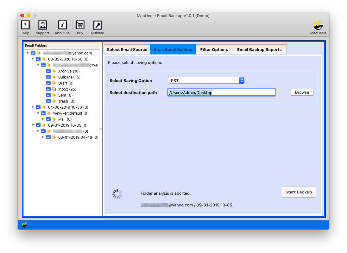Screen dimensions: 347x253
Task: Click the destination path text field
Action: click(221, 92)
